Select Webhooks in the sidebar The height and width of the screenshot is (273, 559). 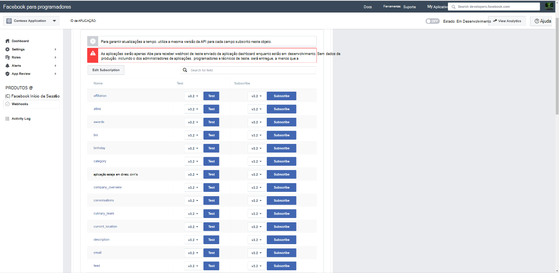point(31,104)
